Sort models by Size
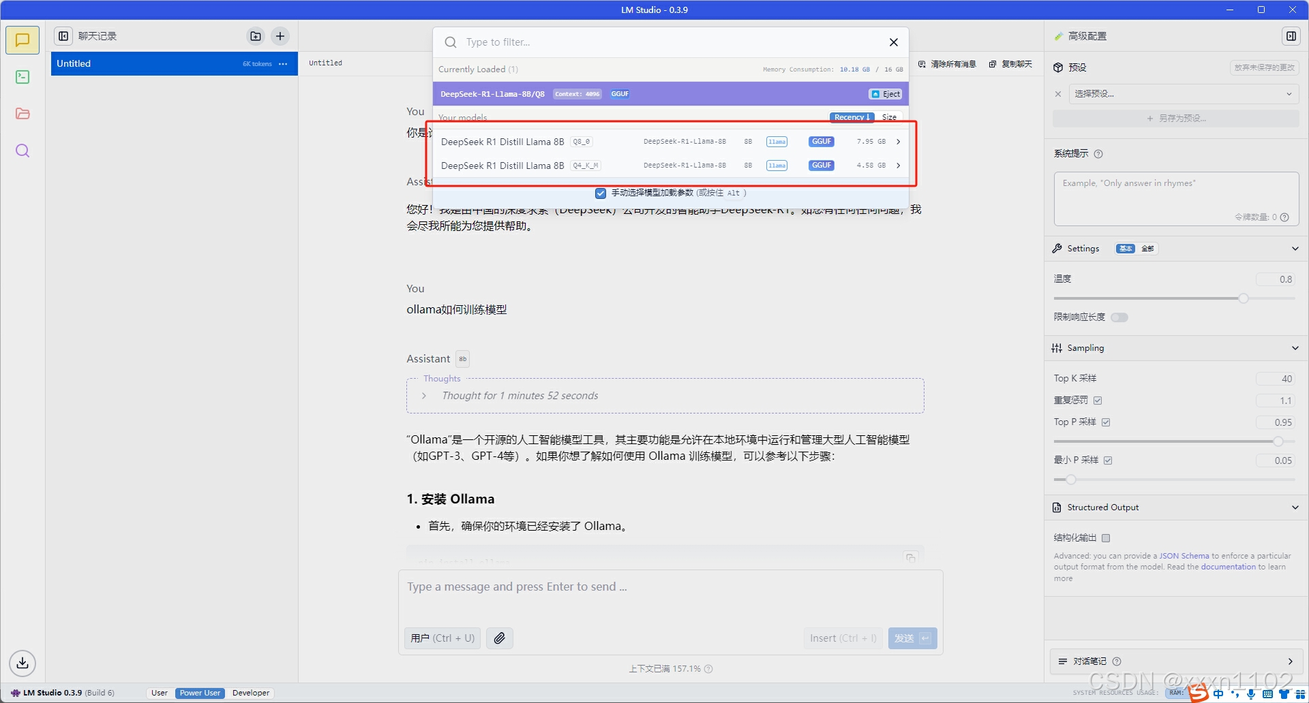1309x703 pixels. point(889,117)
